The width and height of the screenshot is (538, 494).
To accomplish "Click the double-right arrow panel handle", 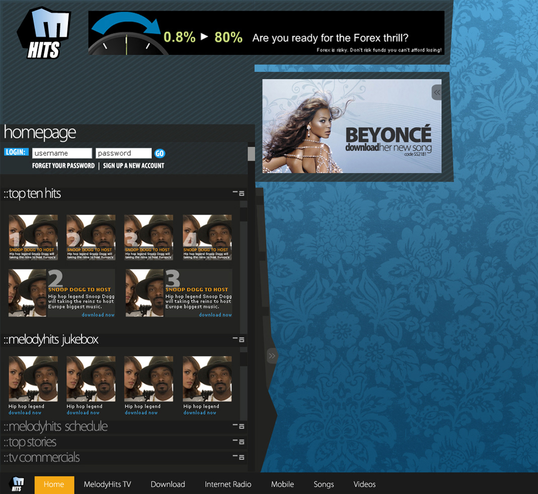I will pyautogui.click(x=272, y=356).
